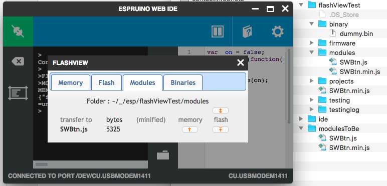Click the ide folder icon
The width and height of the screenshot is (387, 186).
[312, 119]
